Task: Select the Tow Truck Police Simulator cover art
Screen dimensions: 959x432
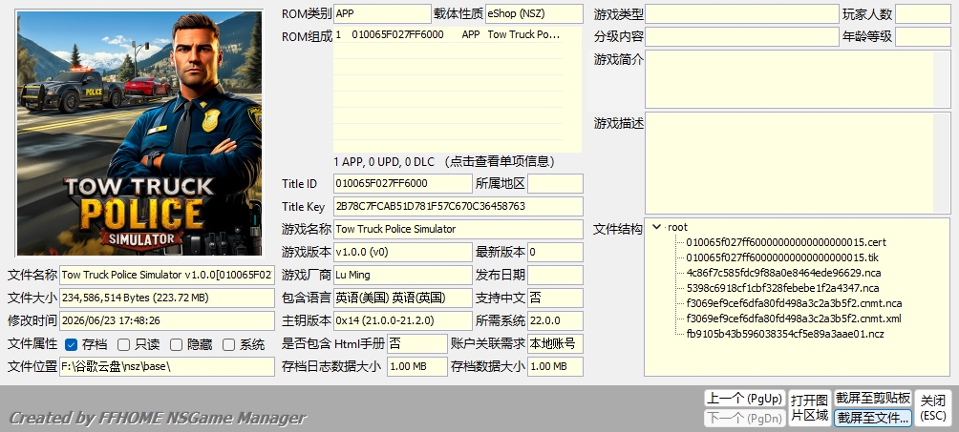Action: (139, 134)
